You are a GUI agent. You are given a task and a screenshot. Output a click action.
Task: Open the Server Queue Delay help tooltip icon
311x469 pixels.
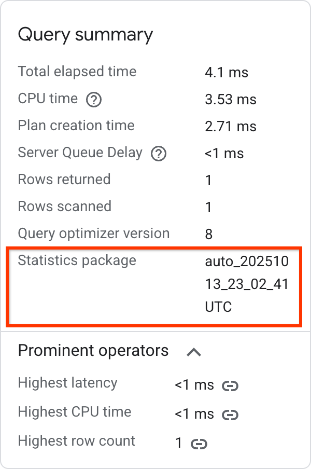click(158, 154)
